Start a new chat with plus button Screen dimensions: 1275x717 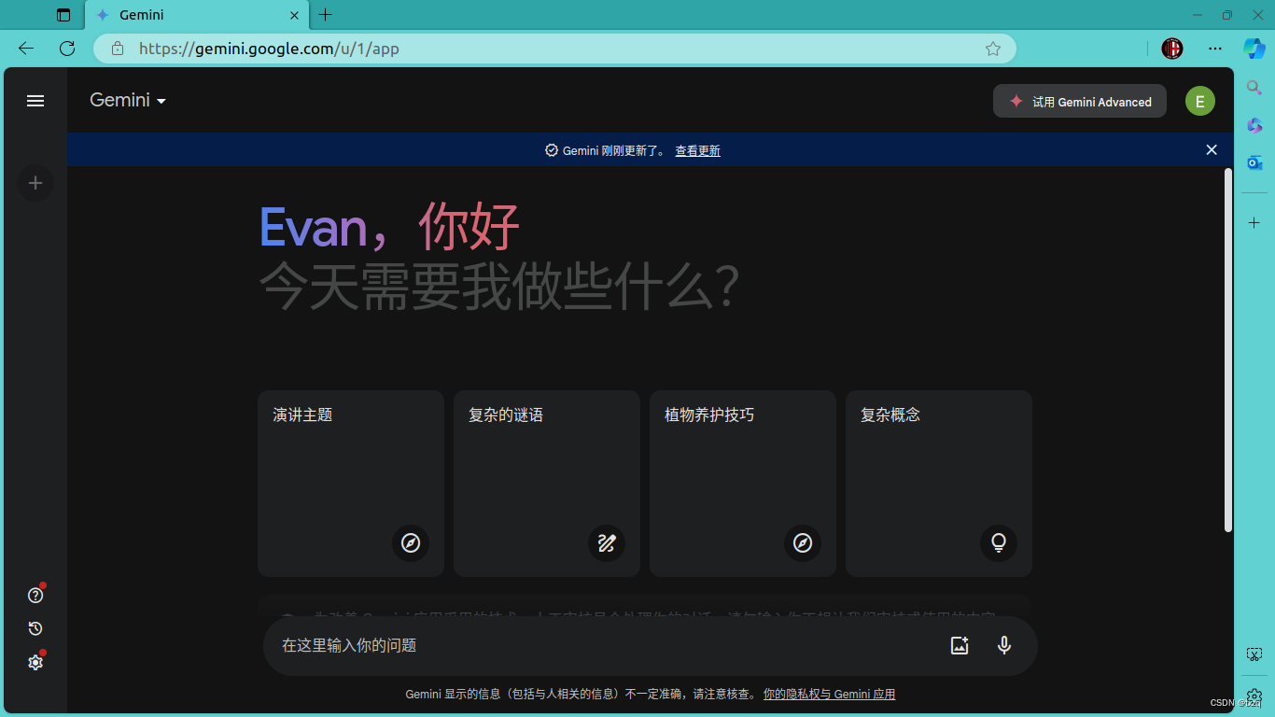tap(35, 183)
